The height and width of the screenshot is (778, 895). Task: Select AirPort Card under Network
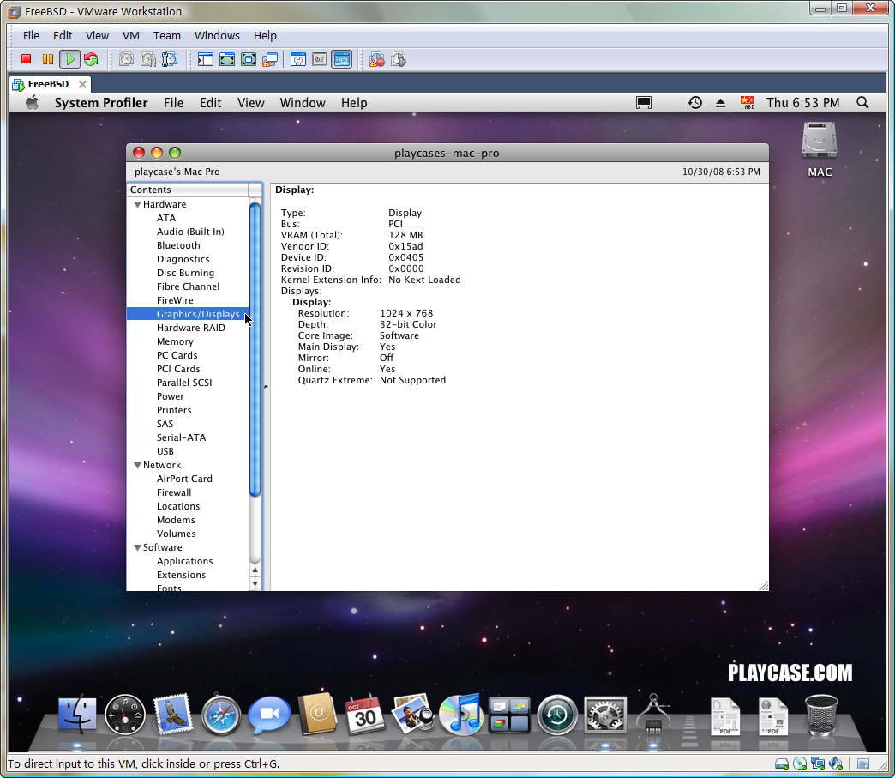[184, 479]
